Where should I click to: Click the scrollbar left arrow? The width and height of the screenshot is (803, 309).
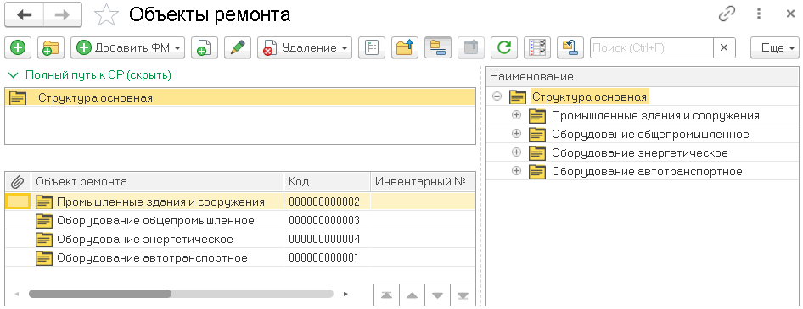click(x=16, y=294)
